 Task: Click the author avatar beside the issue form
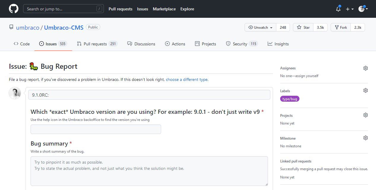[x=15, y=93]
